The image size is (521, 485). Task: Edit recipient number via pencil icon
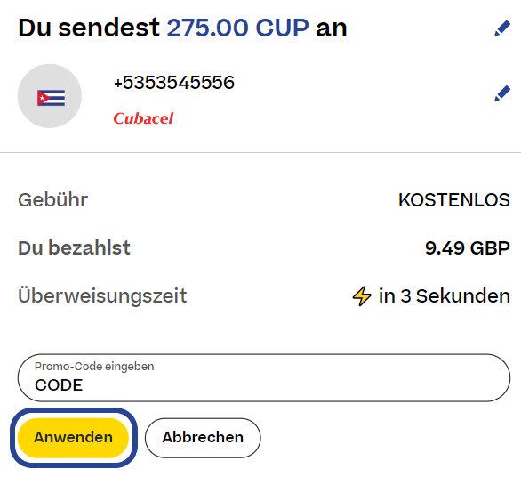tap(502, 93)
